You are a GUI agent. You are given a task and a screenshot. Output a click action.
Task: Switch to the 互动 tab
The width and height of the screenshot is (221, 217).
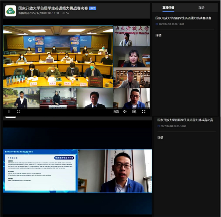point(201,8)
